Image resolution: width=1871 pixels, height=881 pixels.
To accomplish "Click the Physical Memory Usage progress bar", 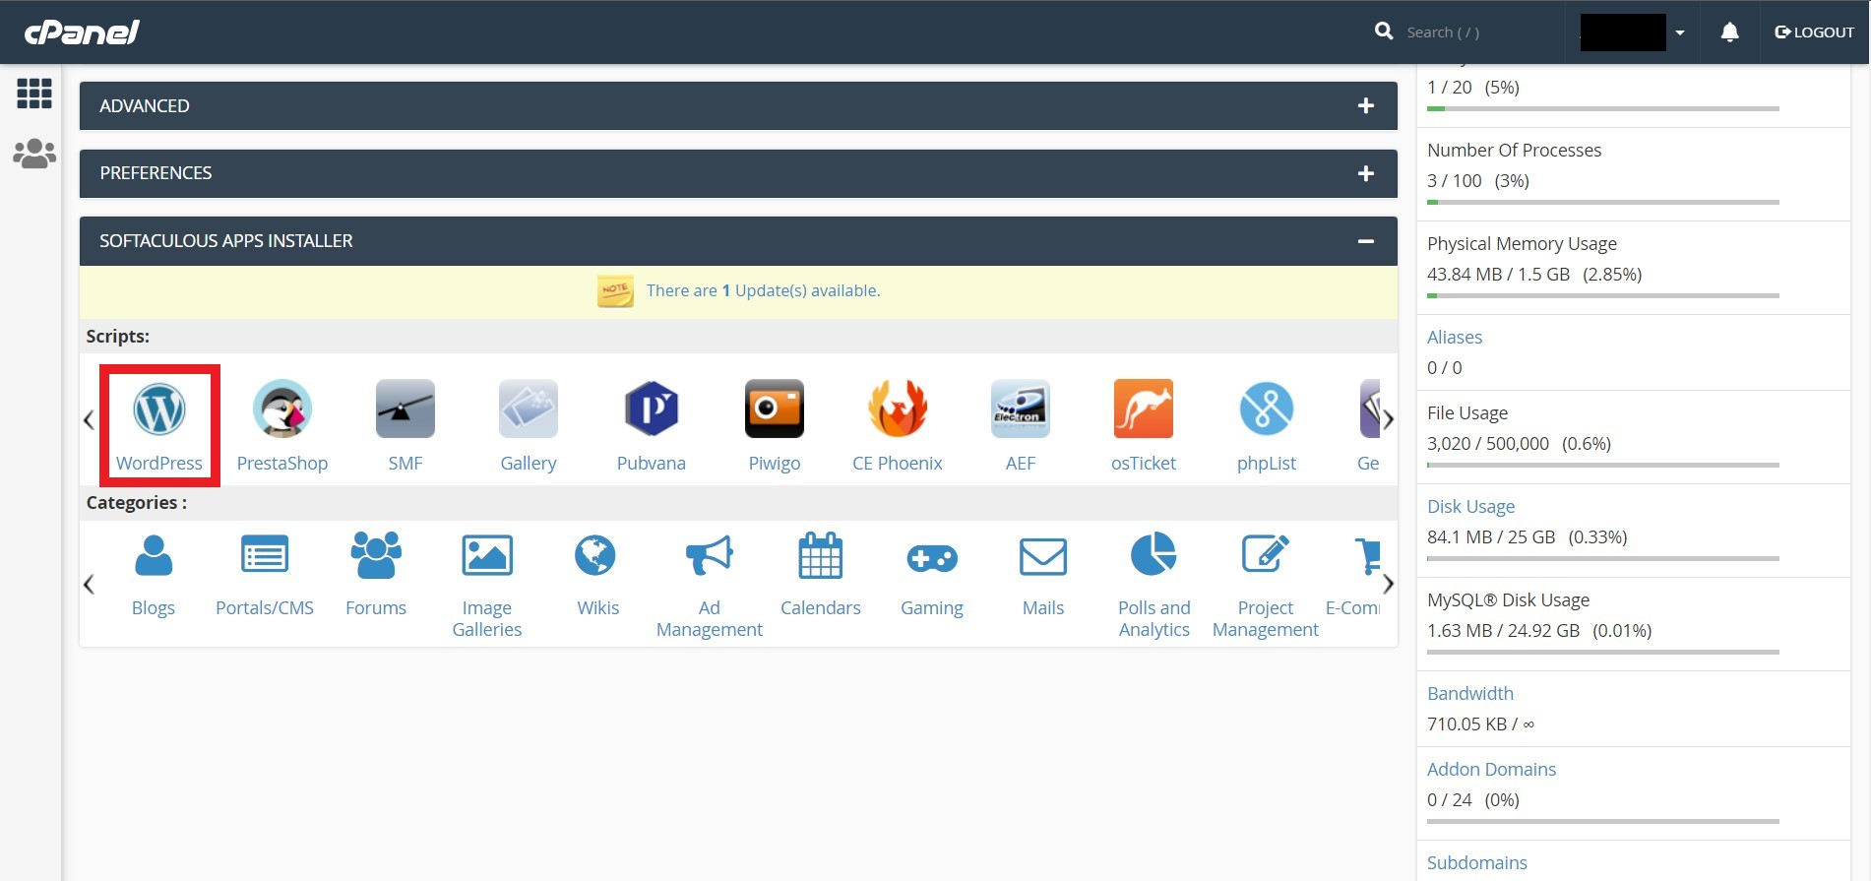I will (x=1602, y=295).
